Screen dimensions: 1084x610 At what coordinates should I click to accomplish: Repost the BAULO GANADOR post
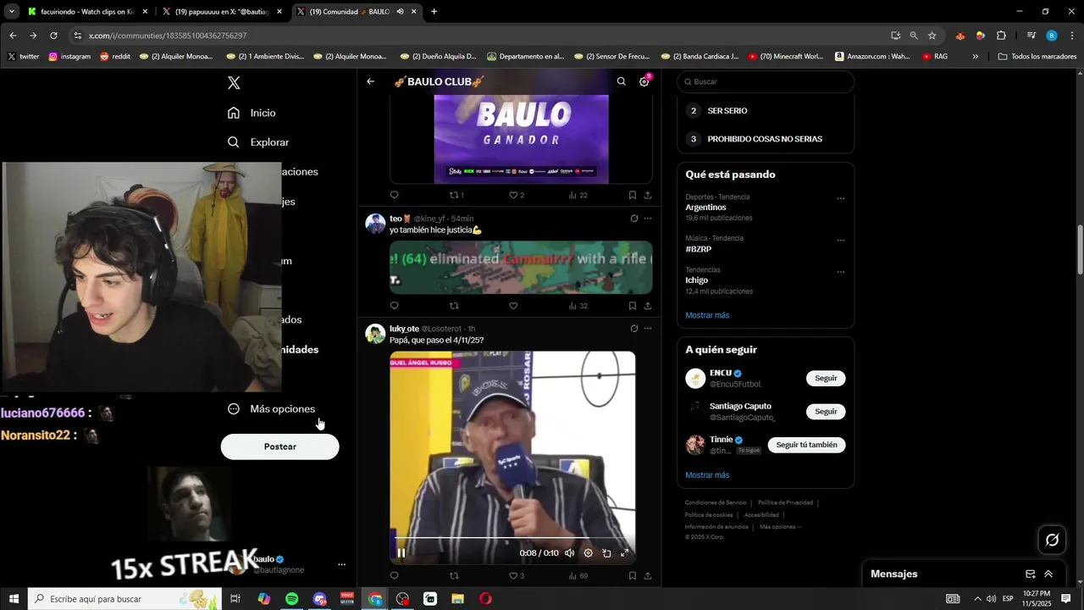point(456,195)
